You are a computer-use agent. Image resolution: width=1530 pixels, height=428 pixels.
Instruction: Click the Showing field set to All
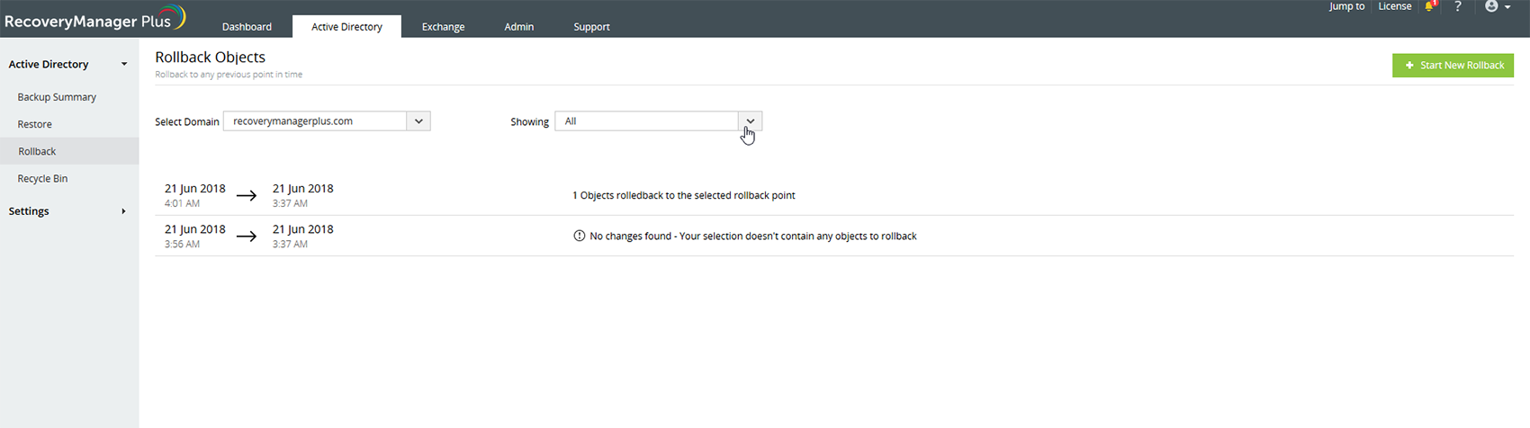pyautogui.click(x=647, y=121)
